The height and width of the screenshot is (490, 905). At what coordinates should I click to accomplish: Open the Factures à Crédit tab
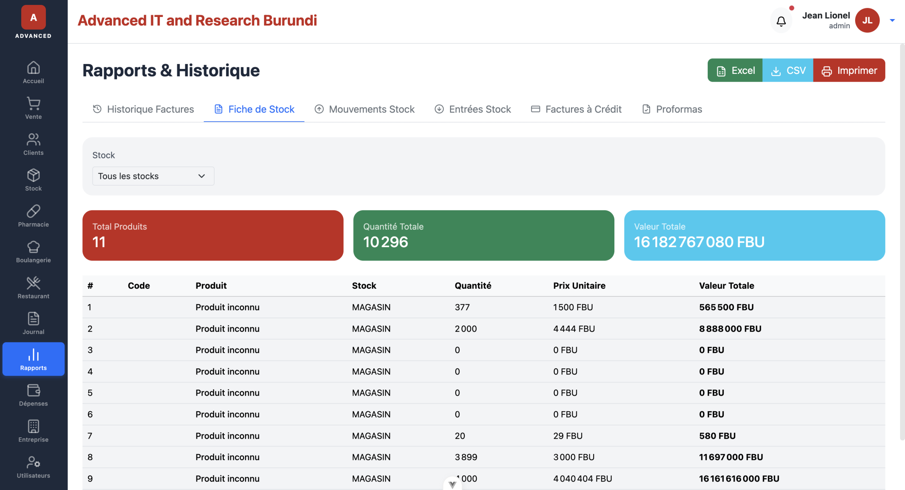576,109
